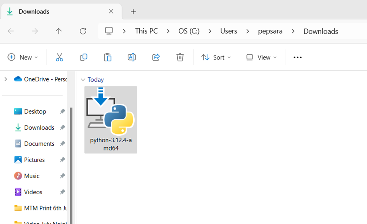Expand the OneDrive tree node chevron
The width and height of the screenshot is (367, 224).
(x=6, y=79)
